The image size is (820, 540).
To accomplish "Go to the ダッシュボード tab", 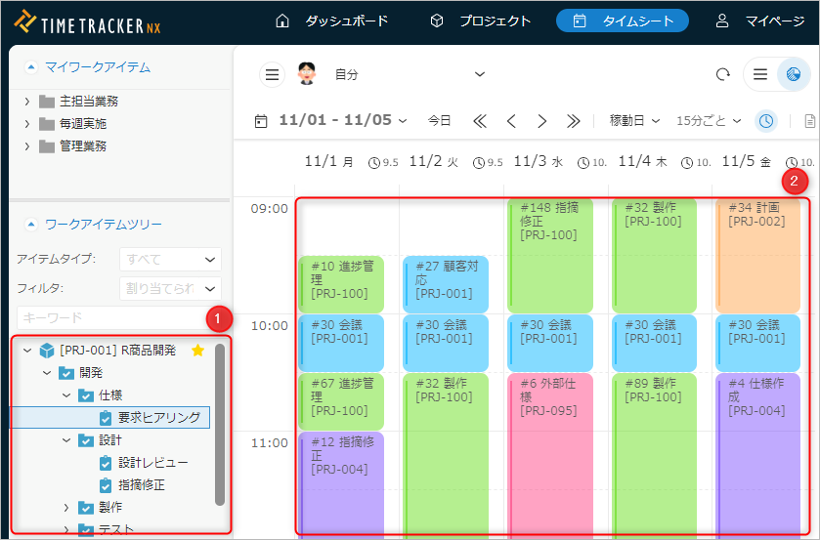I will (x=331, y=21).
